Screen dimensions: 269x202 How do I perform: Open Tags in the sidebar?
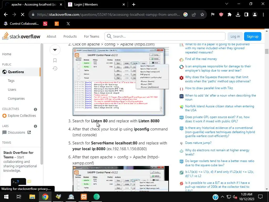point(11,80)
